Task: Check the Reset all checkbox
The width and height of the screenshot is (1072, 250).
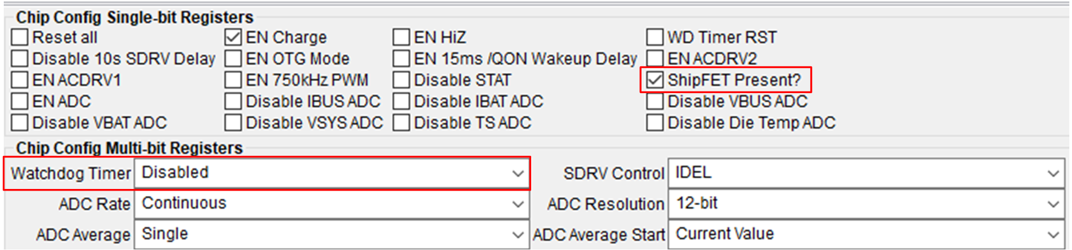Action: coord(20,37)
